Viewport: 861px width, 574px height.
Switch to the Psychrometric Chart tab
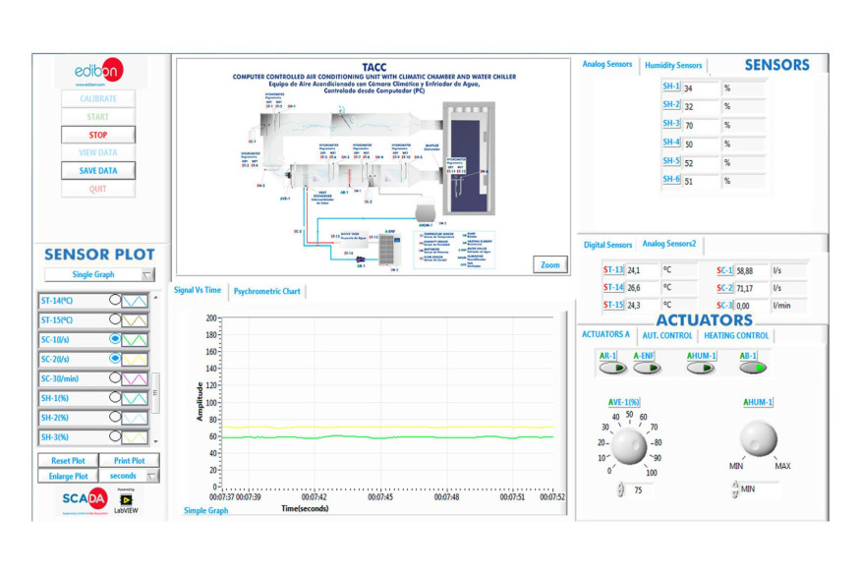[268, 292]
